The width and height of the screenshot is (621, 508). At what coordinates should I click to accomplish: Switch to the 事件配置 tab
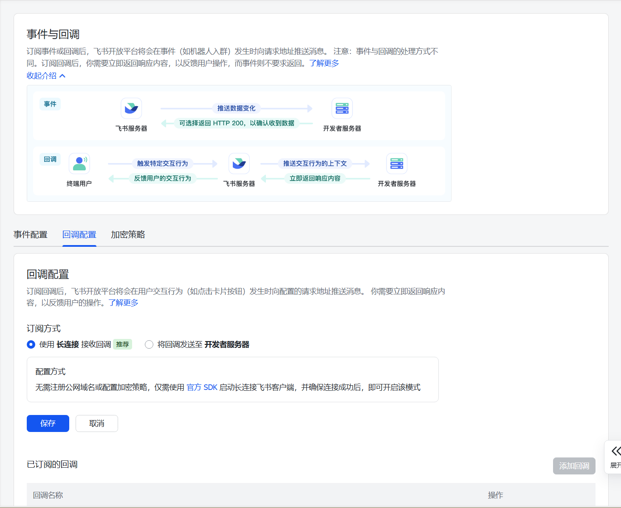click(31, 234)
